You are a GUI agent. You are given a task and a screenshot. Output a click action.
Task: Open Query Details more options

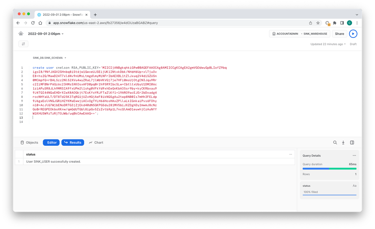[x=354, y=156]
